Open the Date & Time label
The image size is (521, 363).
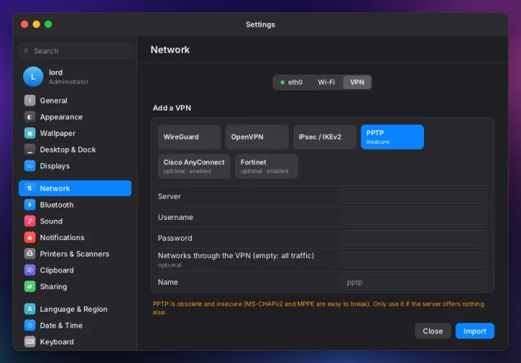point(61,325)
